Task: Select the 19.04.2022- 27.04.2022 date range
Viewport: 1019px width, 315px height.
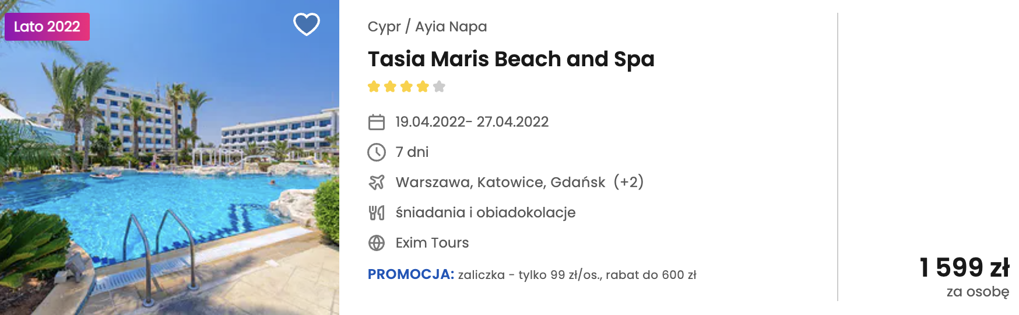Action: point(472,122)
